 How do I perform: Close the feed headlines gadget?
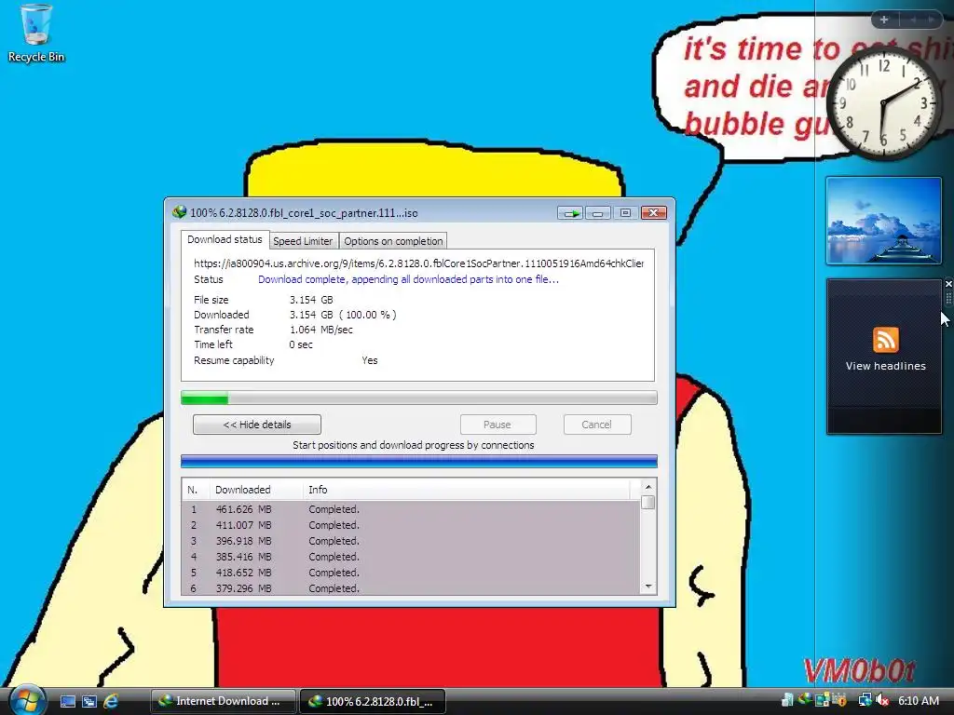click(x=947, y=284)
